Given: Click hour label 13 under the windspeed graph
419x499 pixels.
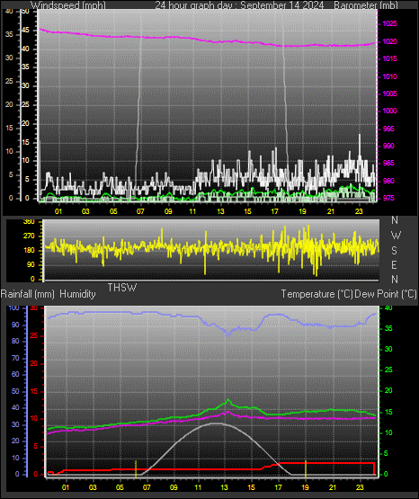Looking at the screenshot, I should [x=220, y=211].
